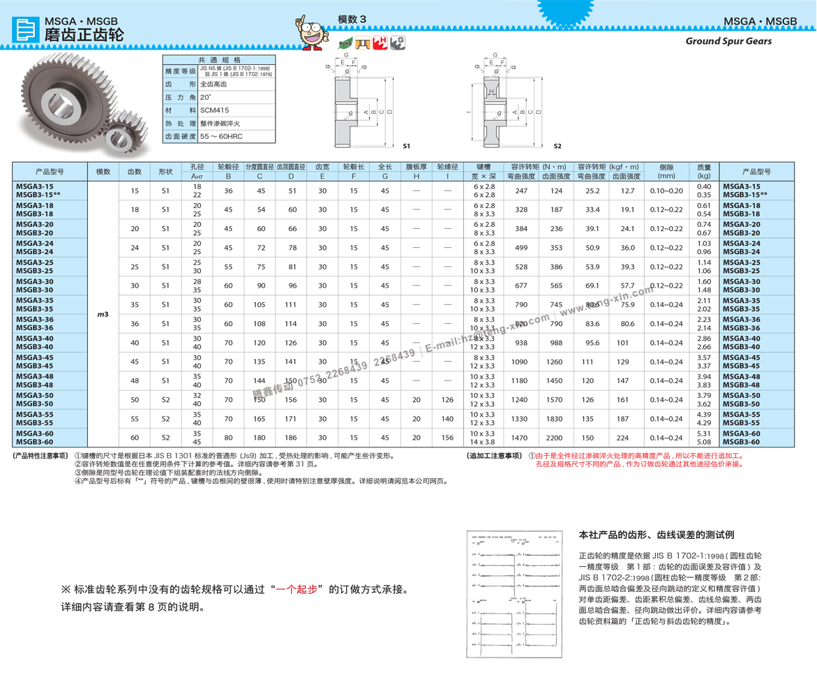Click the cross-section diagram labeled with H dimension
Image resolution: width=817 pixels, height=698 pixels.
click(495, 91)
